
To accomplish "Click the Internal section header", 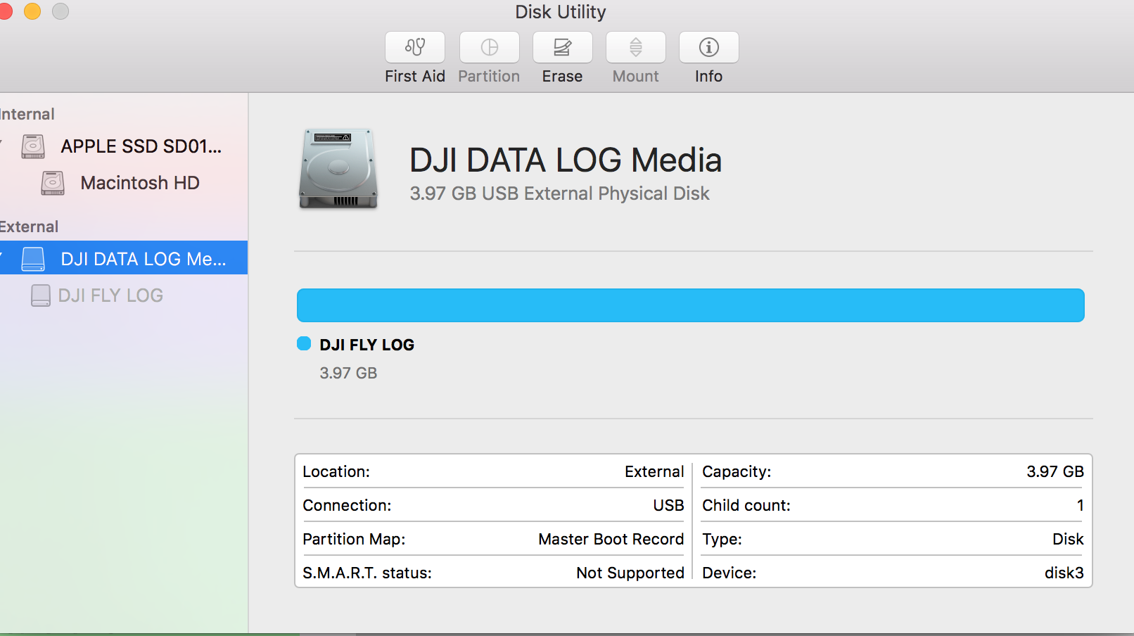I will (x=27, y=114).
